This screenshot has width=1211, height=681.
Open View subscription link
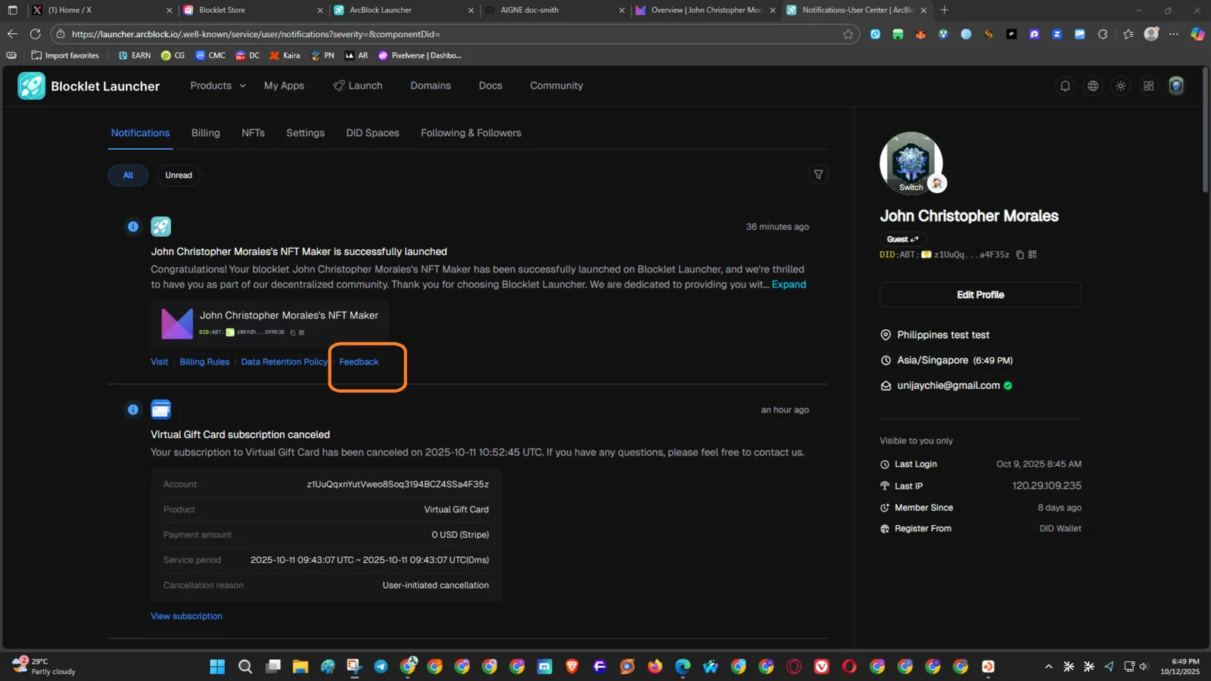[x=186, y=617]
